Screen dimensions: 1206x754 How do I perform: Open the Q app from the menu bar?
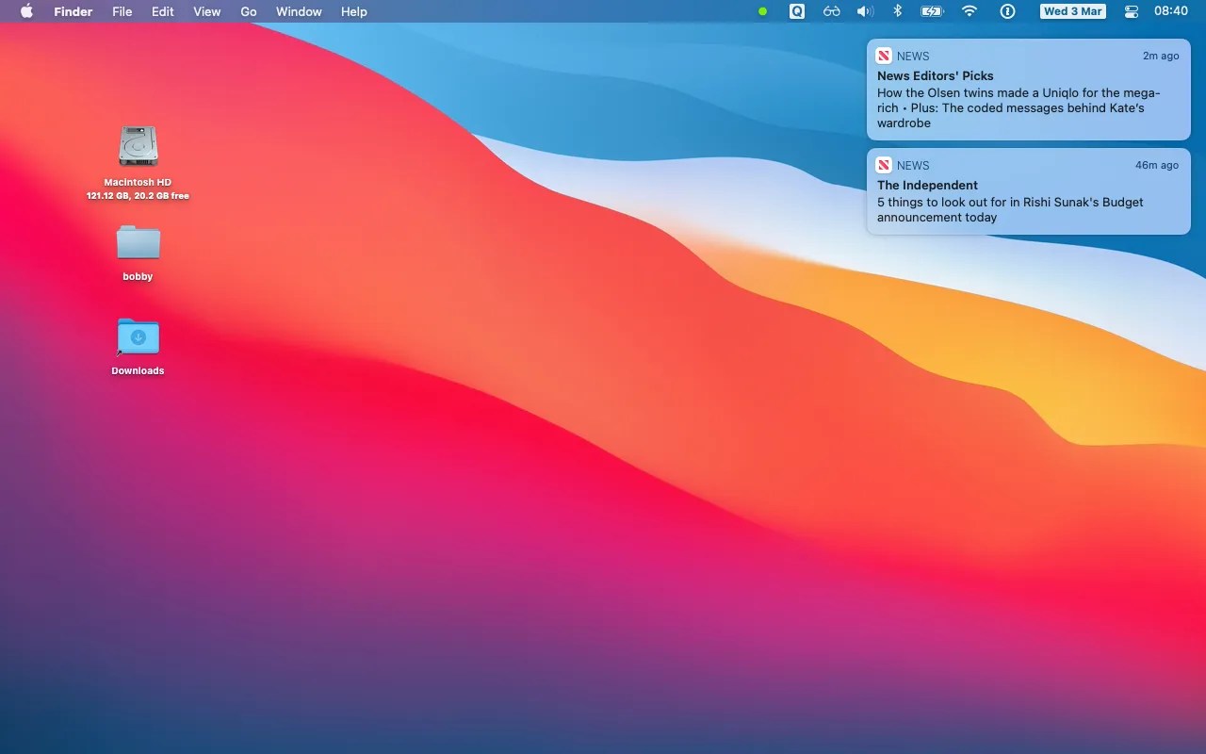[796, 11]
